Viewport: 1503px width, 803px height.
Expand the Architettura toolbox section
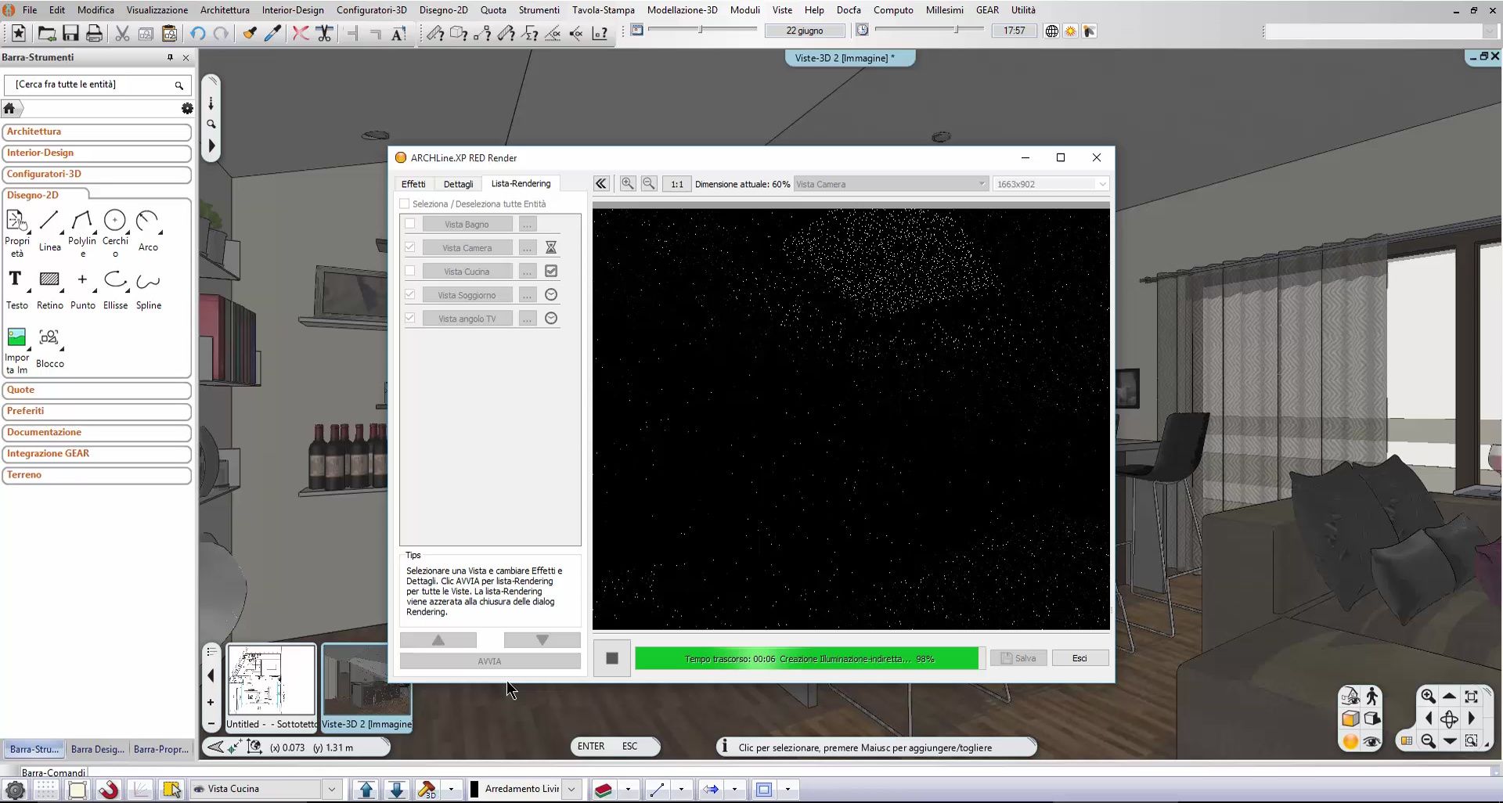97,131
